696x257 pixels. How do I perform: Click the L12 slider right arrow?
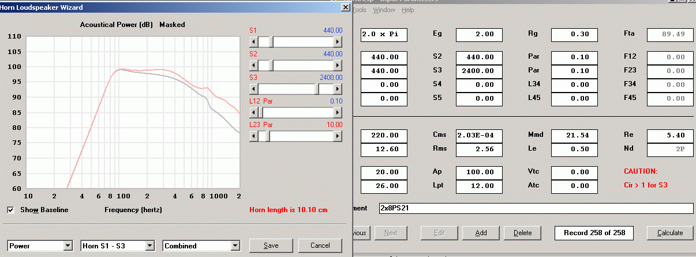pyautogui.click(x=338, y=113)
